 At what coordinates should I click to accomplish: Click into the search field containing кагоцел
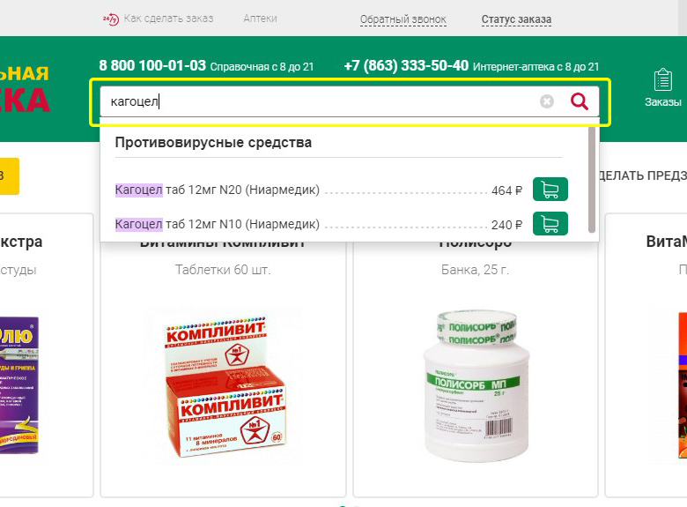pyautogui.click(x=320, y=101)
